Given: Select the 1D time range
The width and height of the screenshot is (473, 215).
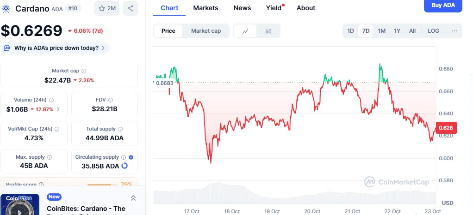Looking at the screenshot, I should point(350,31).
